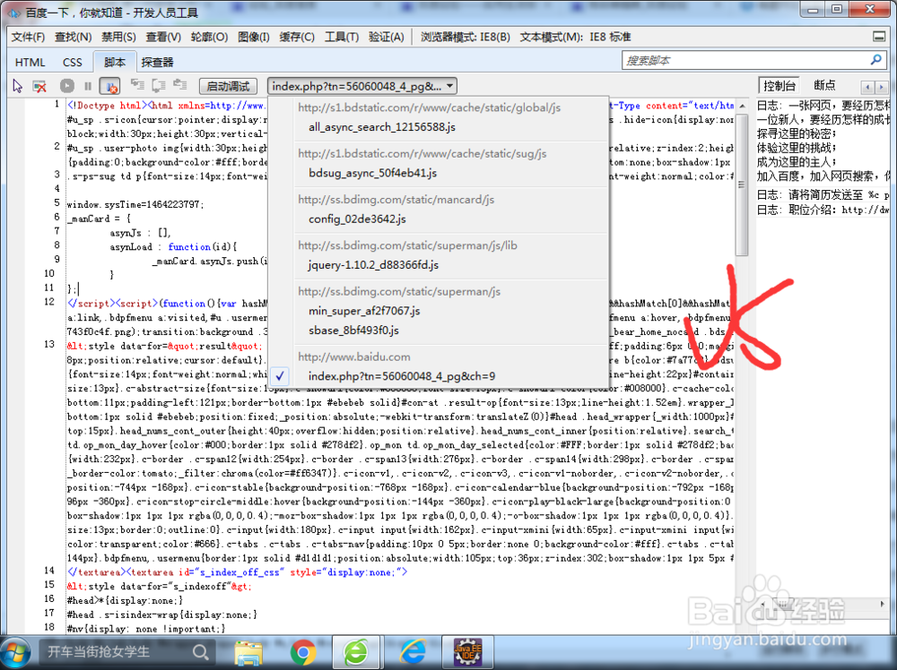
Task: Toggle the break on error icon
Action: pos(109,86)
